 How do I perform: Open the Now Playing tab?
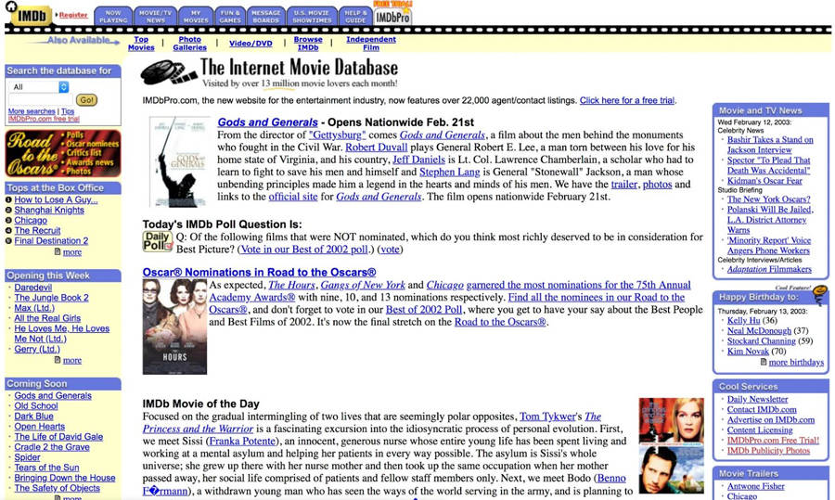coord(113,17)
